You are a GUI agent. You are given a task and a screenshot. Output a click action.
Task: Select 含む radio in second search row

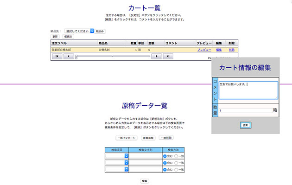(x=165, y=163)
